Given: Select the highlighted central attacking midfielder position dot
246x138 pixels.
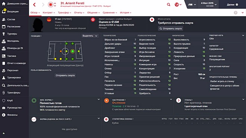Looking at the screenshot, I should pos(72,51).
